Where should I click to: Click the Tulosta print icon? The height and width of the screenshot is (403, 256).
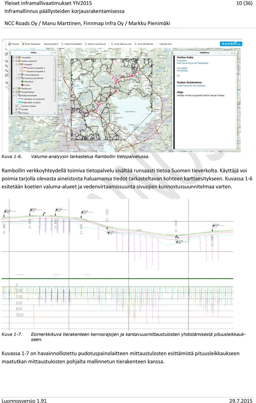pos(10,44)
